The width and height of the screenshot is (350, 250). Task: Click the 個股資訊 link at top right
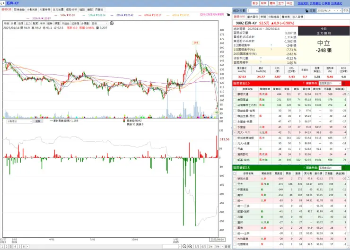click(x=303, y=3)
